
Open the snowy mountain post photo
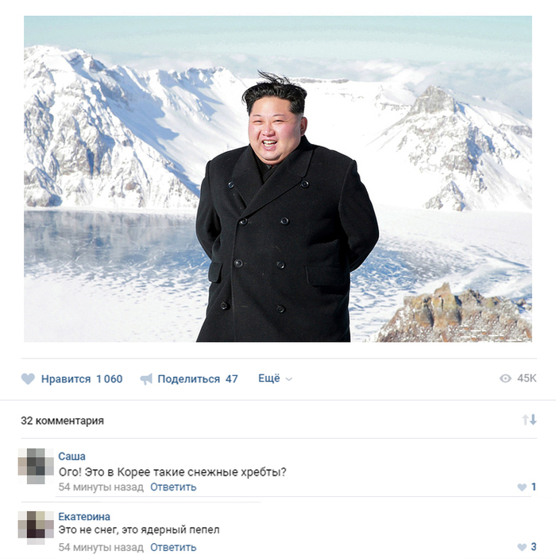[278, 179]
